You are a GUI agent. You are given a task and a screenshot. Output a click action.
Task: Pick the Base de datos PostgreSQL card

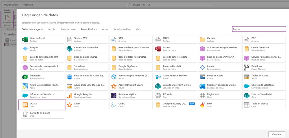click(x=131, y=58)
